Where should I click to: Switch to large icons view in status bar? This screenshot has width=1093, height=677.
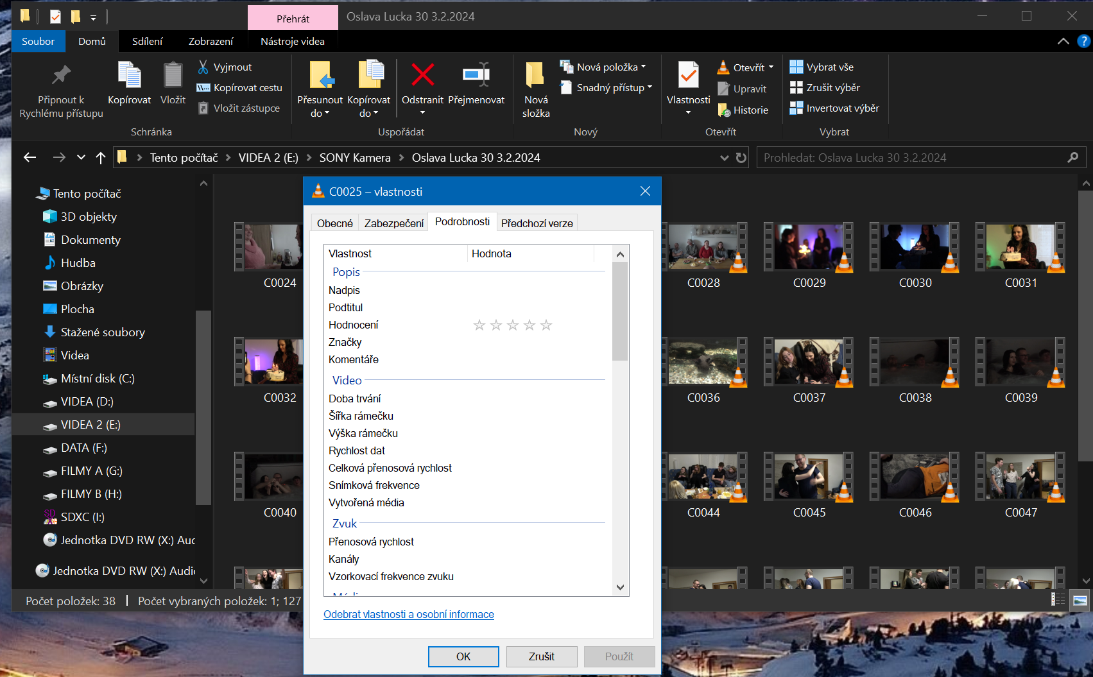pyautogui.click(x=1080, y=601)
